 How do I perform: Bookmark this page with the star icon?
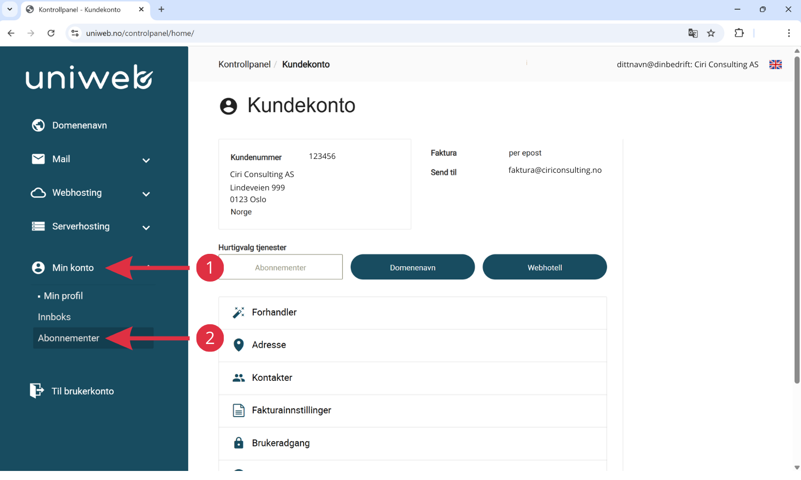[711, 33]
